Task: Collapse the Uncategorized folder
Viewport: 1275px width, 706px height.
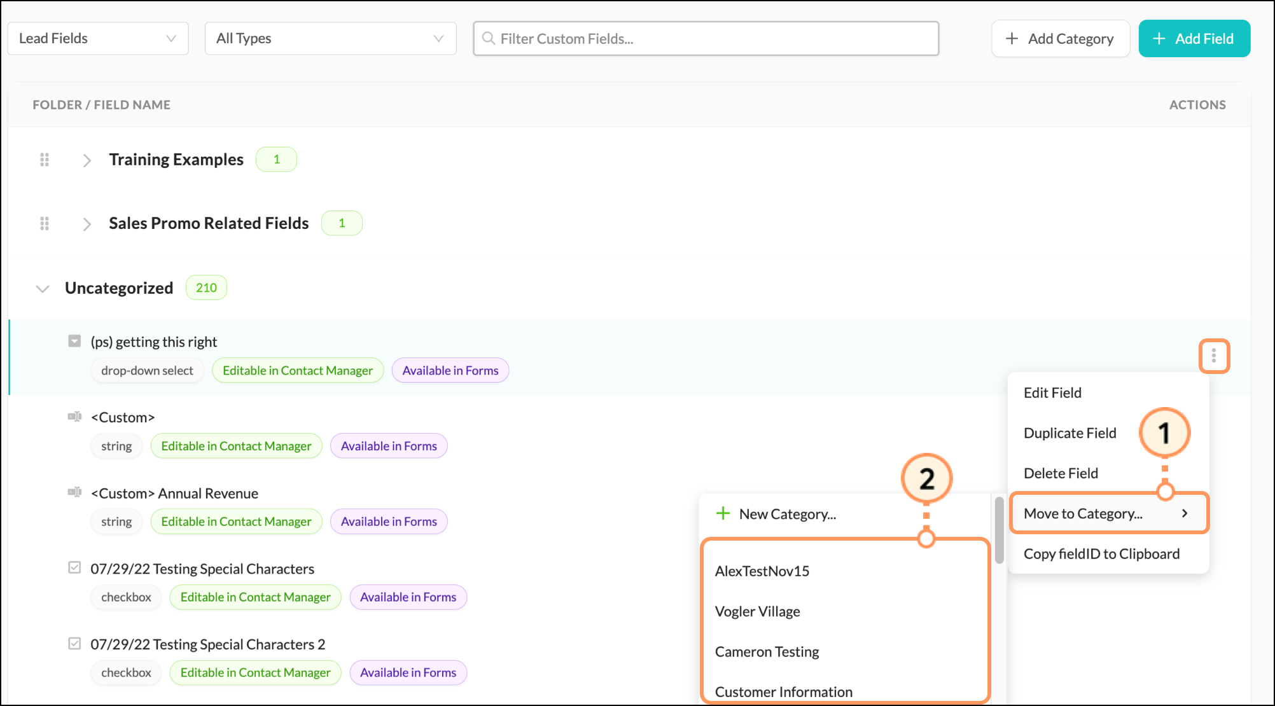Action: point(43,289)
